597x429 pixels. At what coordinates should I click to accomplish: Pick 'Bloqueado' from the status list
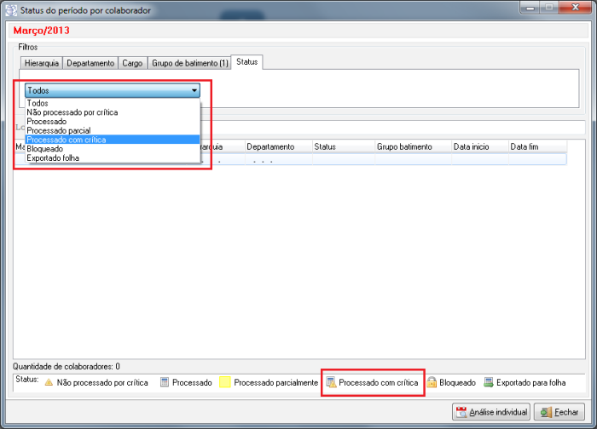[45, 149]
